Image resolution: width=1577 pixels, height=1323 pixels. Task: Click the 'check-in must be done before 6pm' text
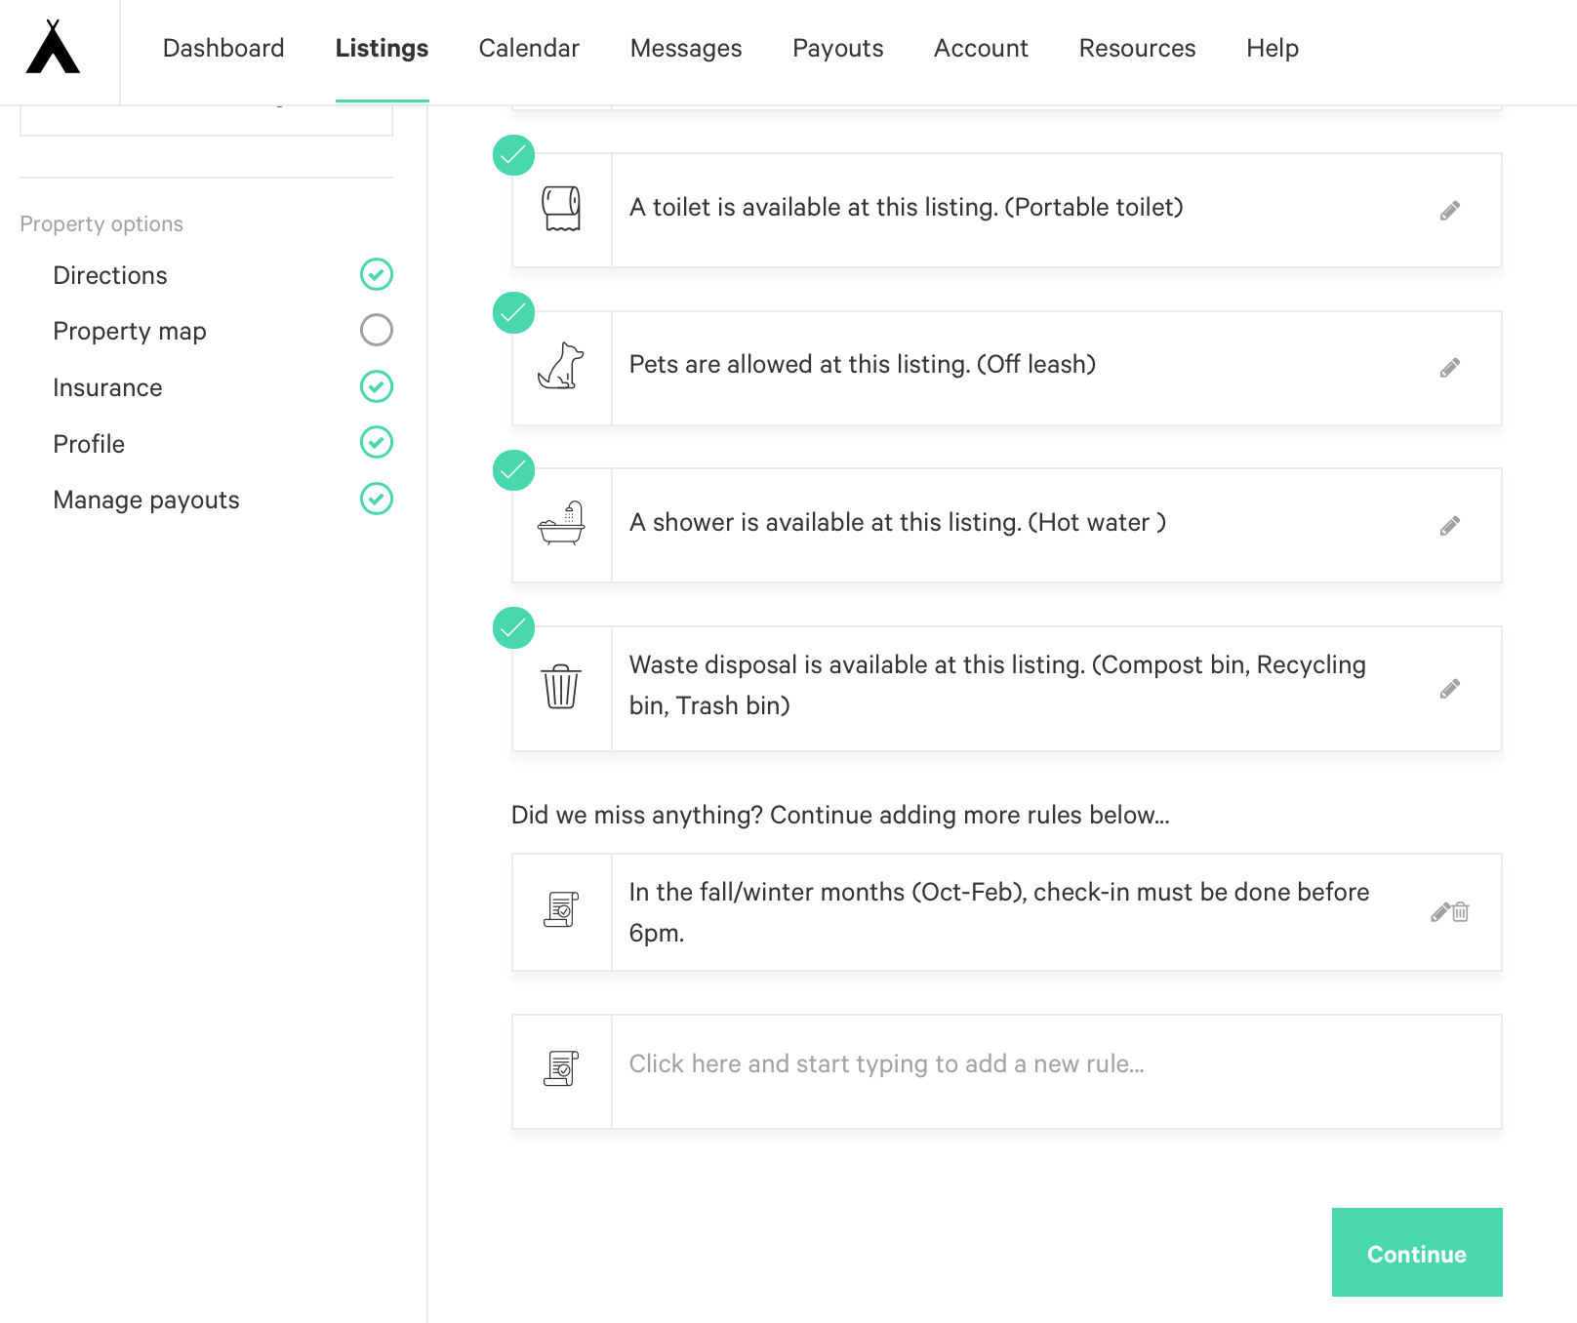[x=999, y=912]
